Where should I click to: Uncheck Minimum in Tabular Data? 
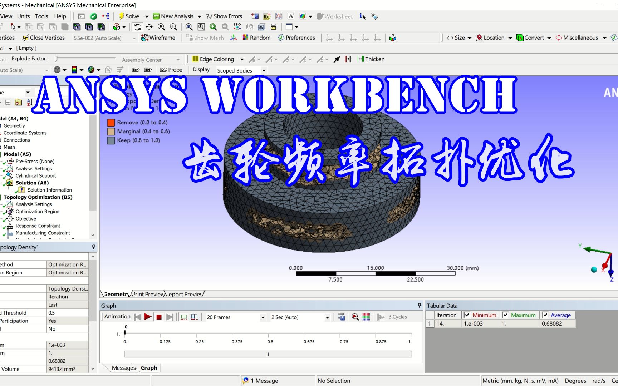(467, 315)
